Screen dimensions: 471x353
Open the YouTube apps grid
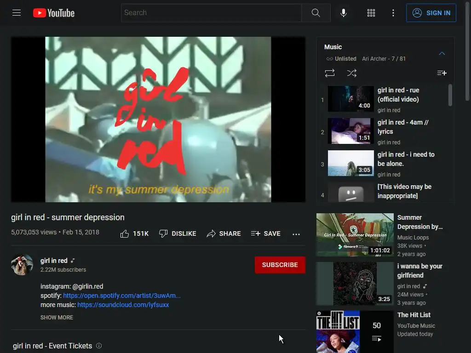point(371,12)
